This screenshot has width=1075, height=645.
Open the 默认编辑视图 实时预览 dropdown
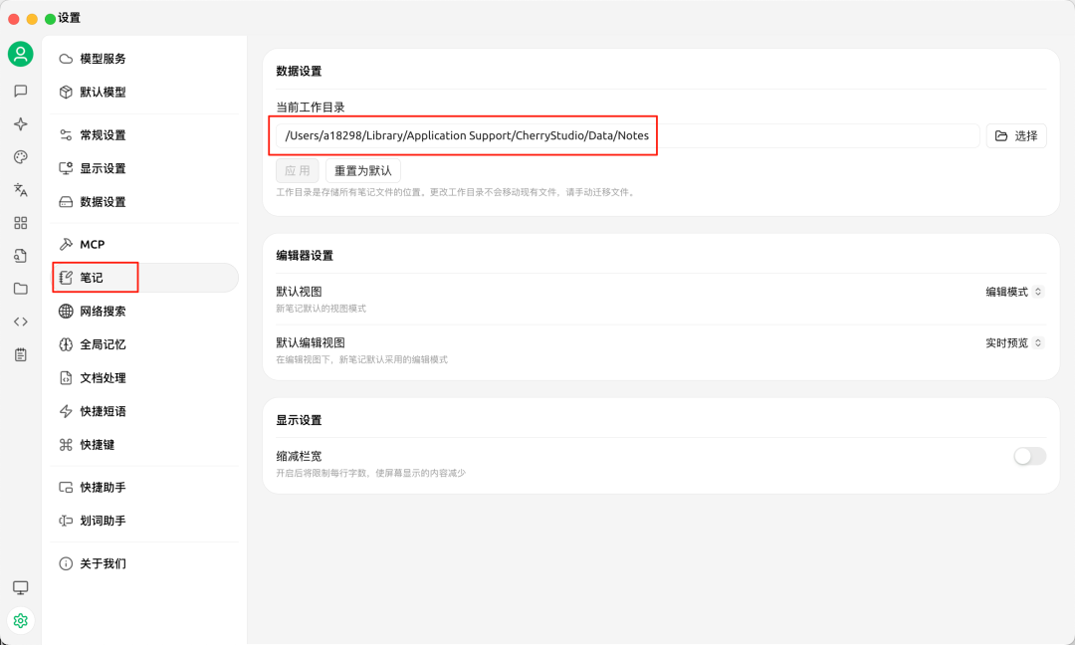(x=1014, y=342)
